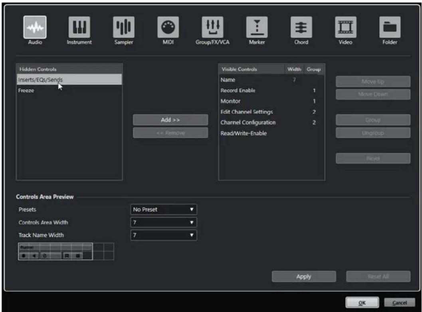Click the group value 1 for Monitor
The image size is (422, 312).
[314, 101]
